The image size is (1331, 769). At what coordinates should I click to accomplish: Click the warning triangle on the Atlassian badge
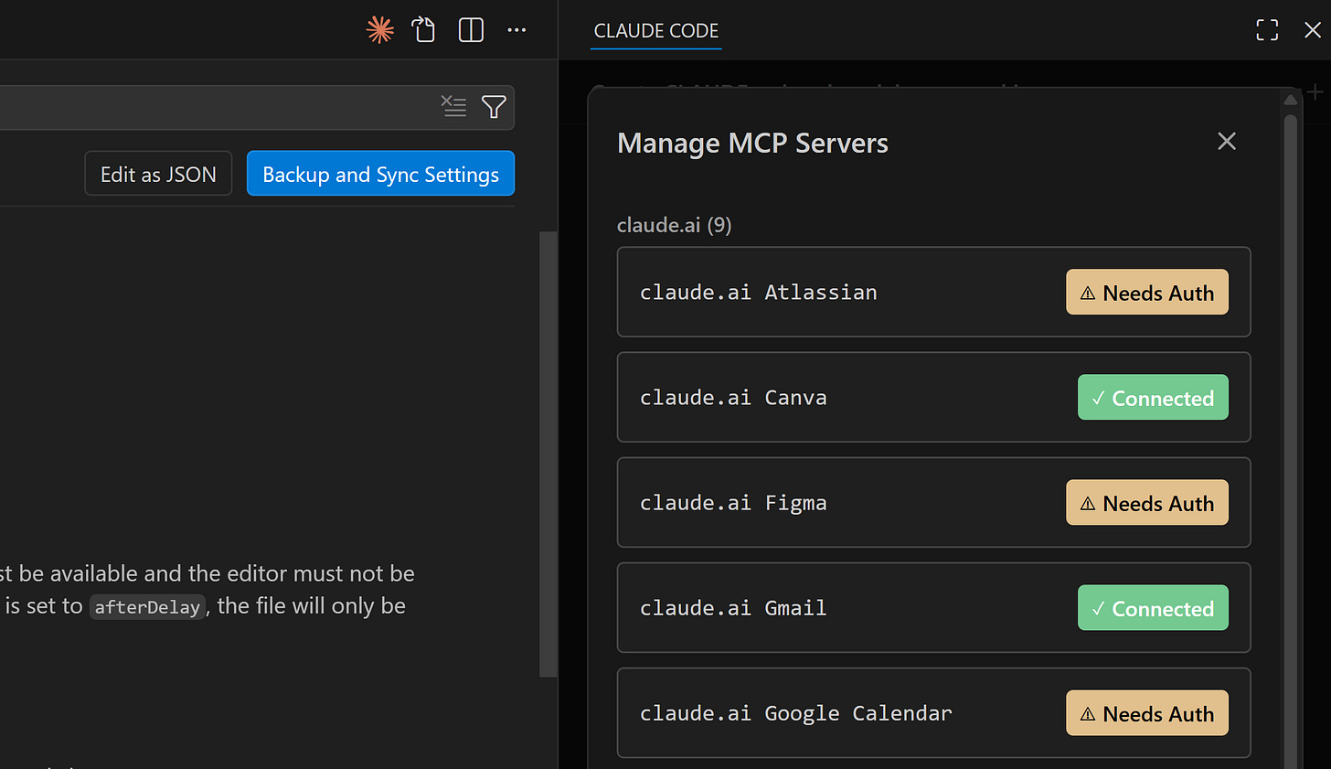1088,292
